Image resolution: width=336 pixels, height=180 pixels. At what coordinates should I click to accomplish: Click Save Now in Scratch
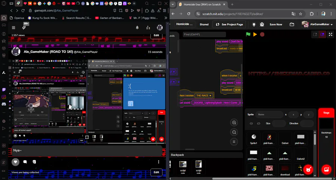(x=276, y=24)
